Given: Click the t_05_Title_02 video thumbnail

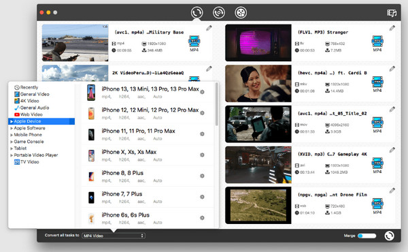Looking at the screenshot, I should 258,124.
